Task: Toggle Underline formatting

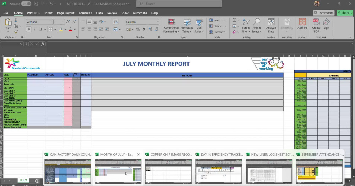Action: pos(40,29)
